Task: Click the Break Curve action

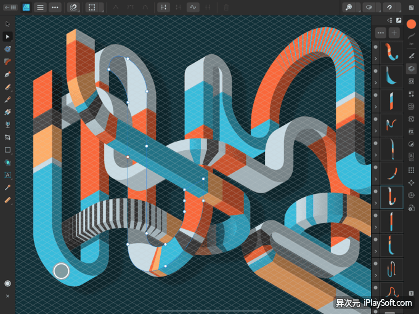Action: [x=163, y=7]
